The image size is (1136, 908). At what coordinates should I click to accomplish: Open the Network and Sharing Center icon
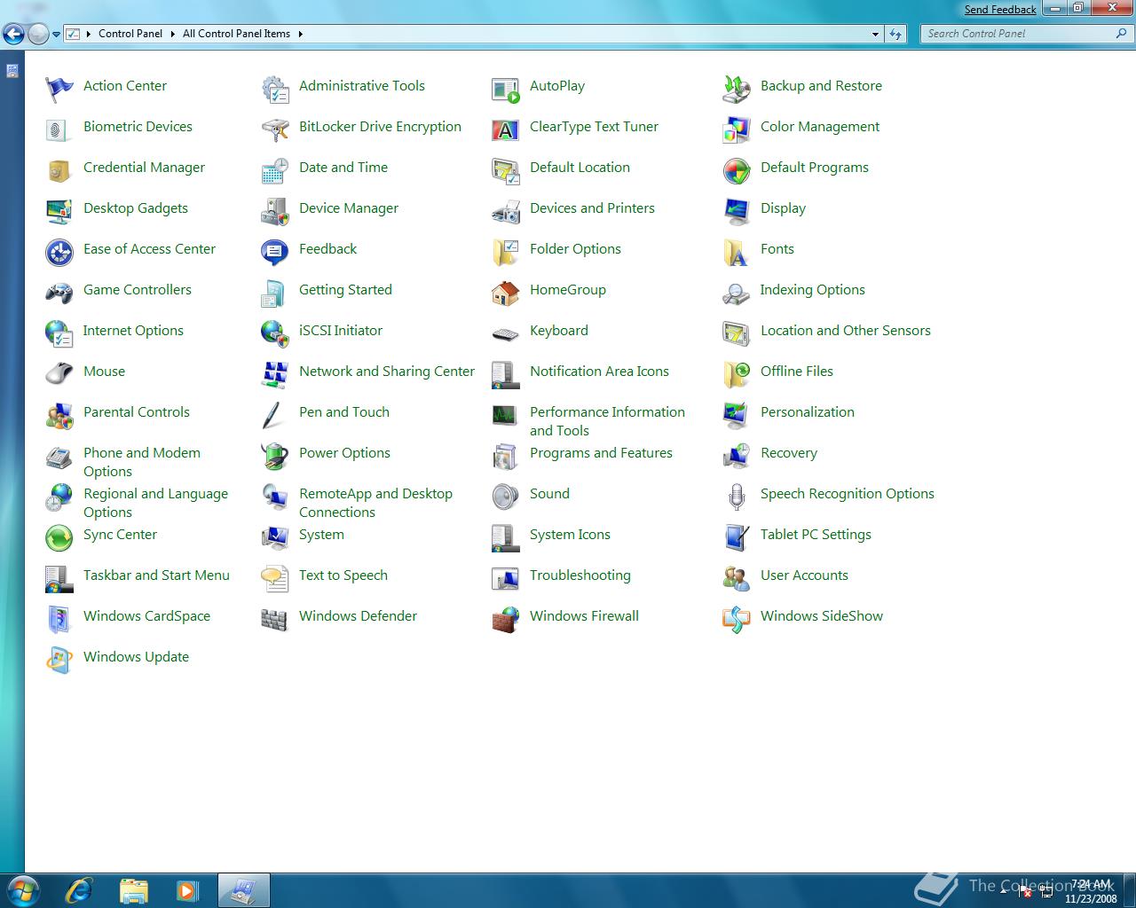pos(275,374)
